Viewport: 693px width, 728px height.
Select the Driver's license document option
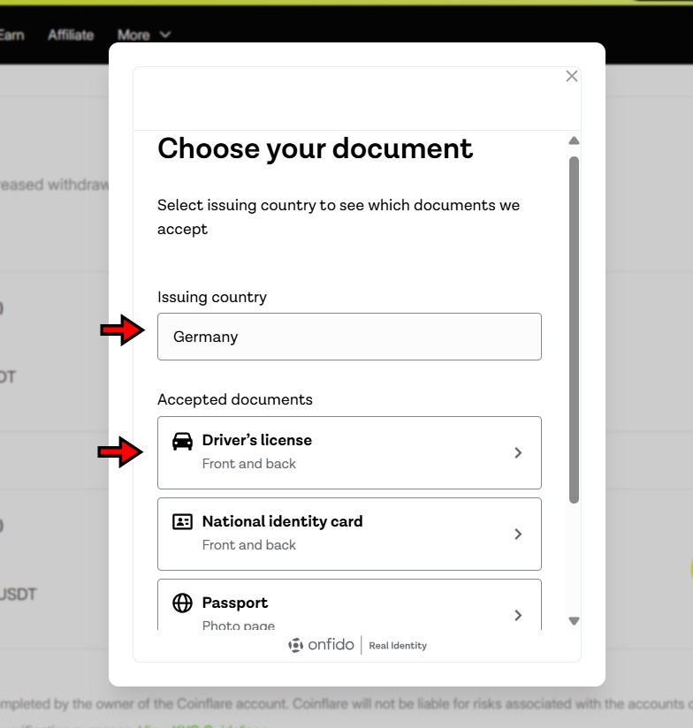(349, 452)
